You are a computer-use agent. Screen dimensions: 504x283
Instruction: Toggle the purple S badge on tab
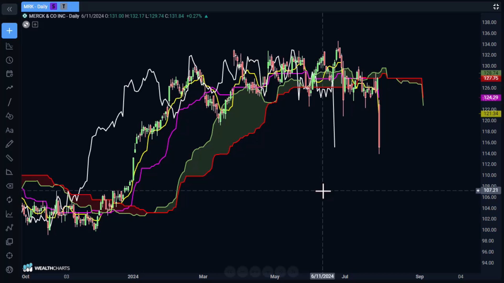54,7
